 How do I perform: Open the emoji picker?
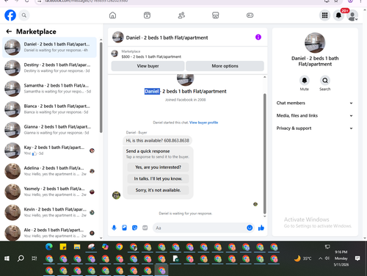coord(250,228)
